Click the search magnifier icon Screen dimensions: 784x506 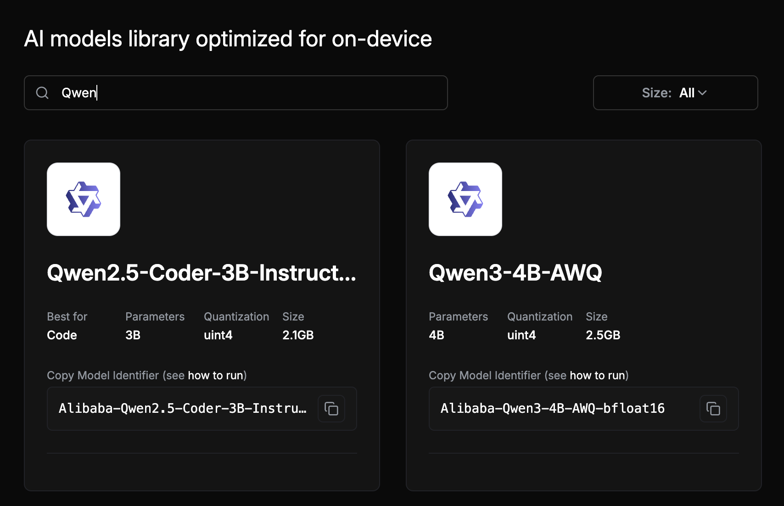[x=42, y=93]
